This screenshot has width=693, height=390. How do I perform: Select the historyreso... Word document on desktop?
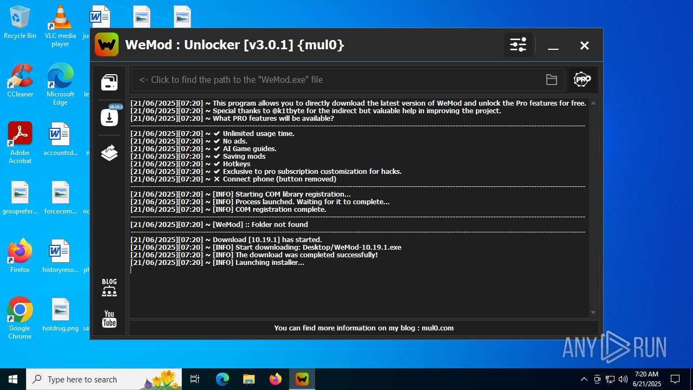pyautogui.click(x=60, y=256)
